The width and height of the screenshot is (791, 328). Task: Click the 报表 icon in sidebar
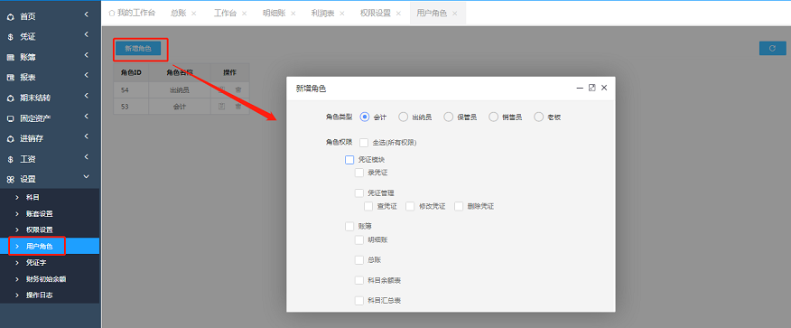pos(10,78)
